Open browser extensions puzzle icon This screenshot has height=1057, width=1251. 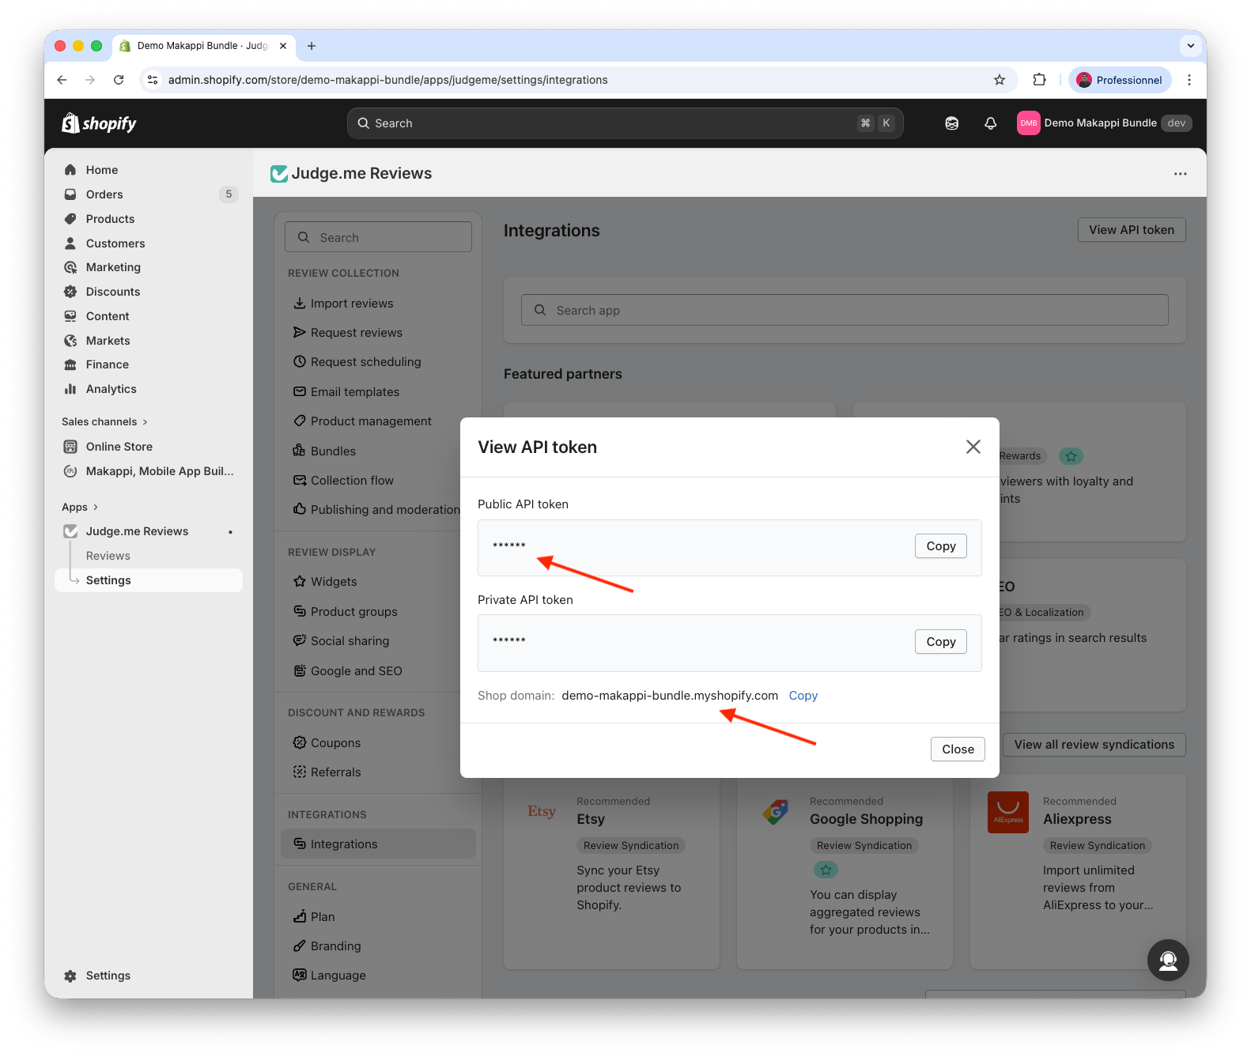(1039, 80)
